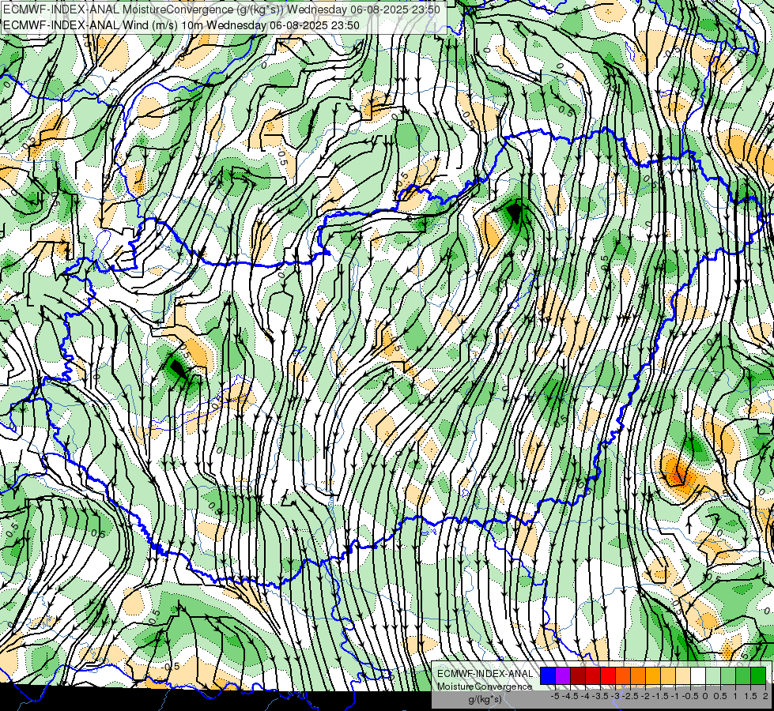Pick the red-orange swatch between -3 and -2.5

click(623, 675)
